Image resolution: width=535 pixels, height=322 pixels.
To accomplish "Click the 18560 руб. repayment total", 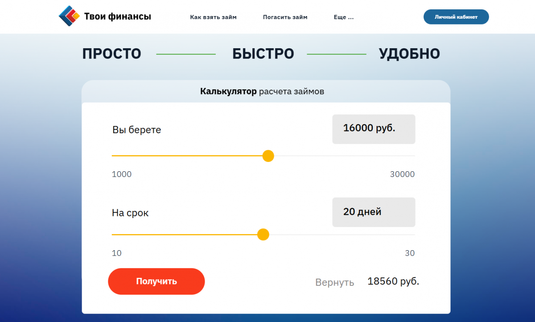I will [x=393, y=281].
